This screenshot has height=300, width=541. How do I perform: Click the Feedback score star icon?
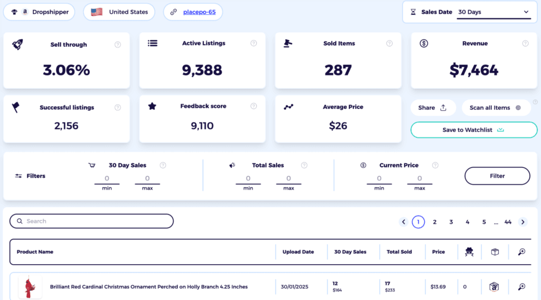tap(152, 106)
